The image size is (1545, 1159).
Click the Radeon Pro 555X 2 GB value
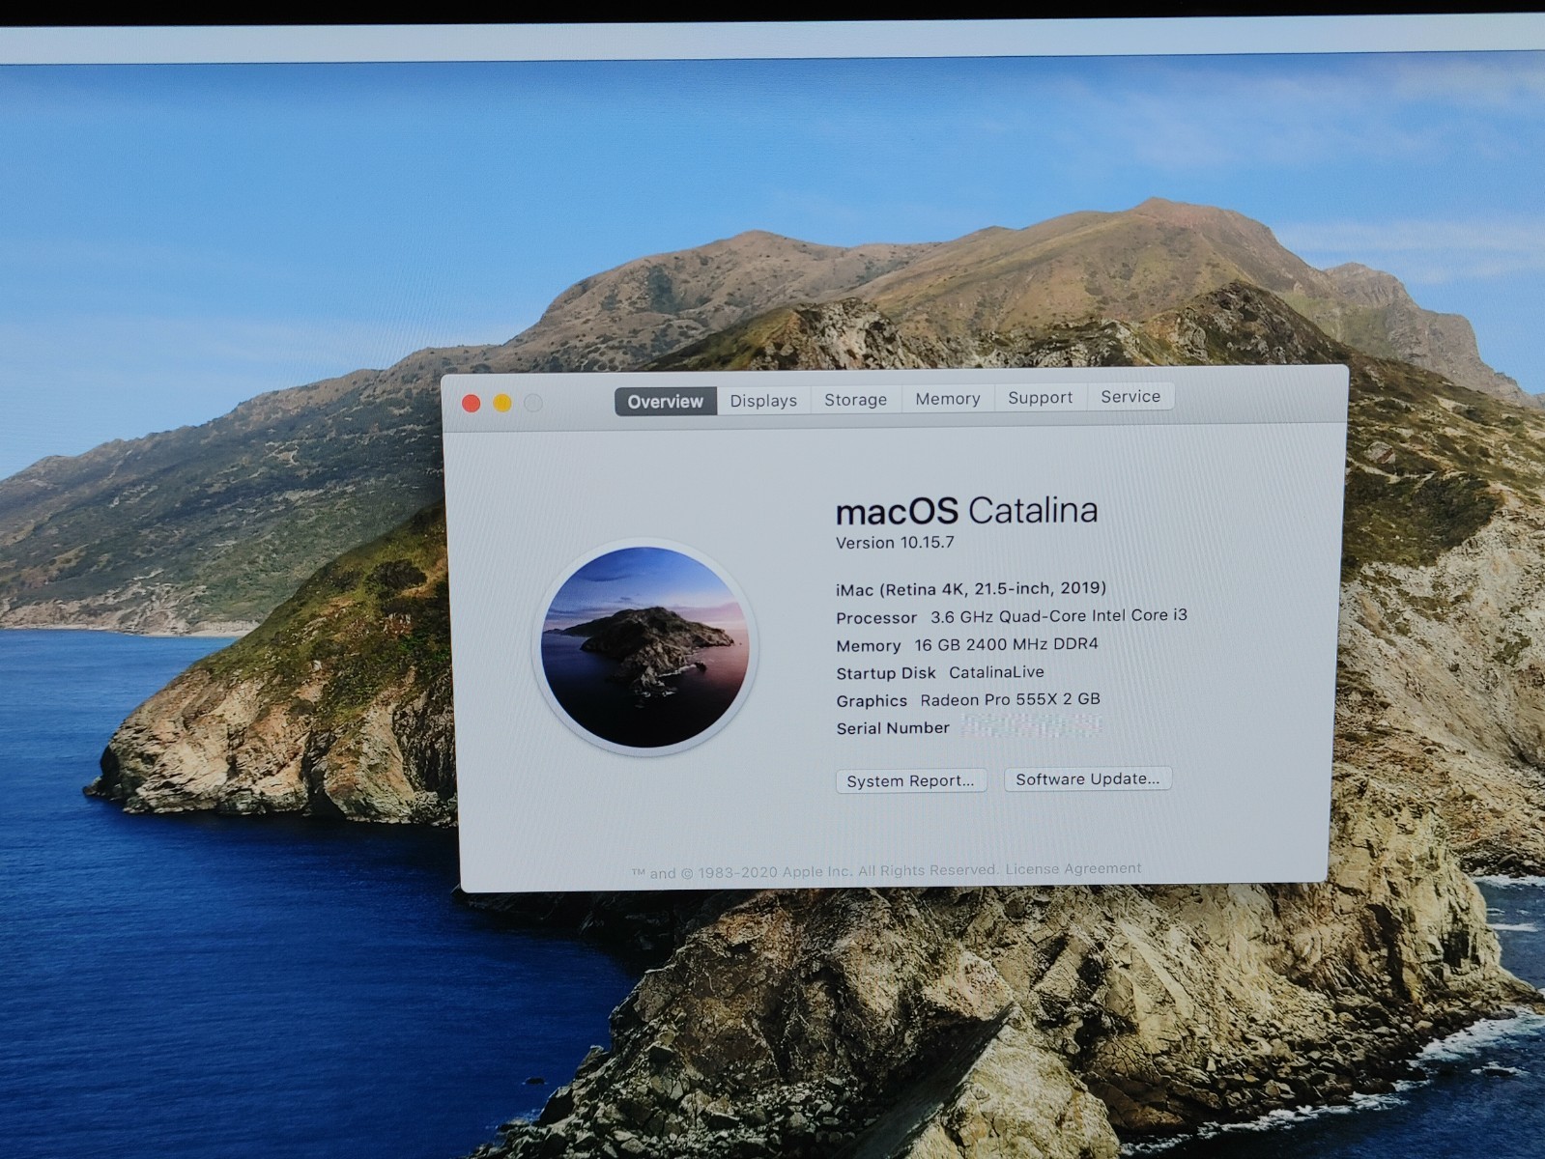click(x=1010, y=699)
